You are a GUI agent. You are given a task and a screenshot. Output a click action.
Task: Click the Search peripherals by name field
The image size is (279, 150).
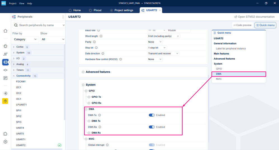click(x=39, y=25)
